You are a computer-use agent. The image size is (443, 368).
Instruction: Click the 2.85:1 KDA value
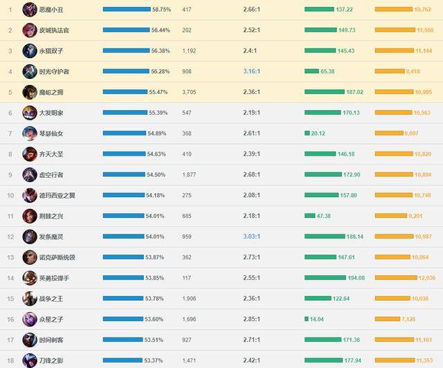click(251, 319)
